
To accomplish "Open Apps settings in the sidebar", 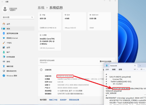I will click(x=18, y=47).
